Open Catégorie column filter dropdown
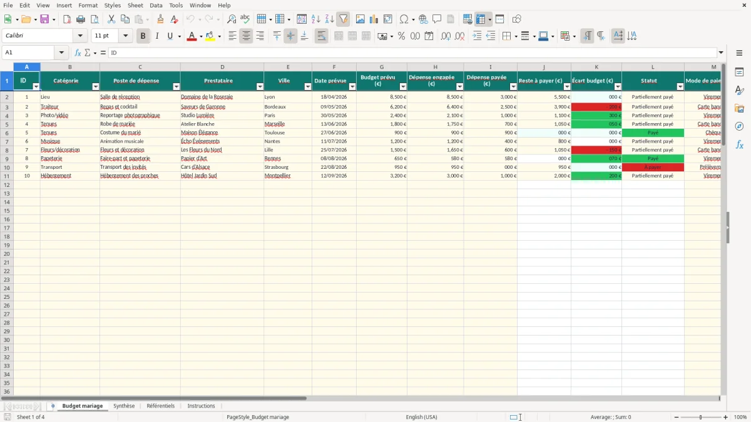Image resolution: width=751 pixels, height=422 pixels. click(x=96, y=86)
